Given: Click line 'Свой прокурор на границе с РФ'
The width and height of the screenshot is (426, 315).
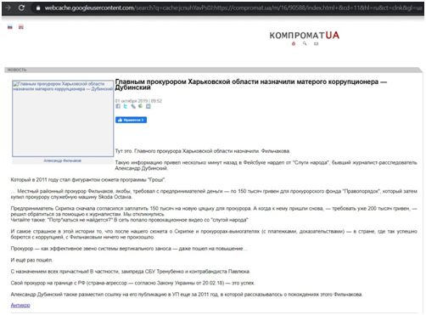Looking at the screenshot, I should coord(132,283).
